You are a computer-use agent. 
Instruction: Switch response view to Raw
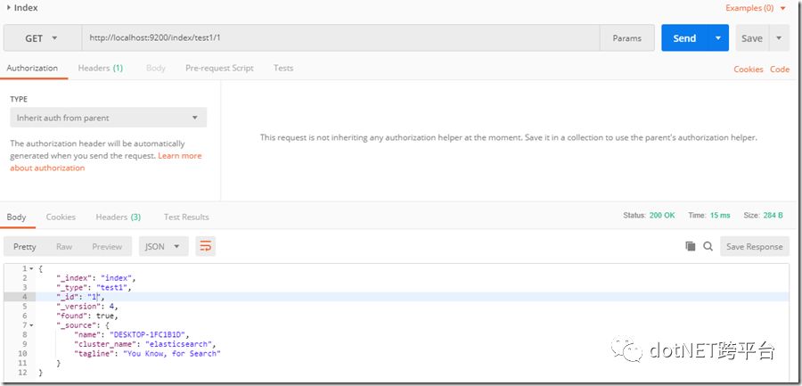point(64,247)
